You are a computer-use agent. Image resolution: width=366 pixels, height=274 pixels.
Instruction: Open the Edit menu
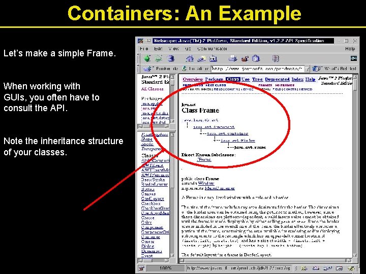[158, 49]
